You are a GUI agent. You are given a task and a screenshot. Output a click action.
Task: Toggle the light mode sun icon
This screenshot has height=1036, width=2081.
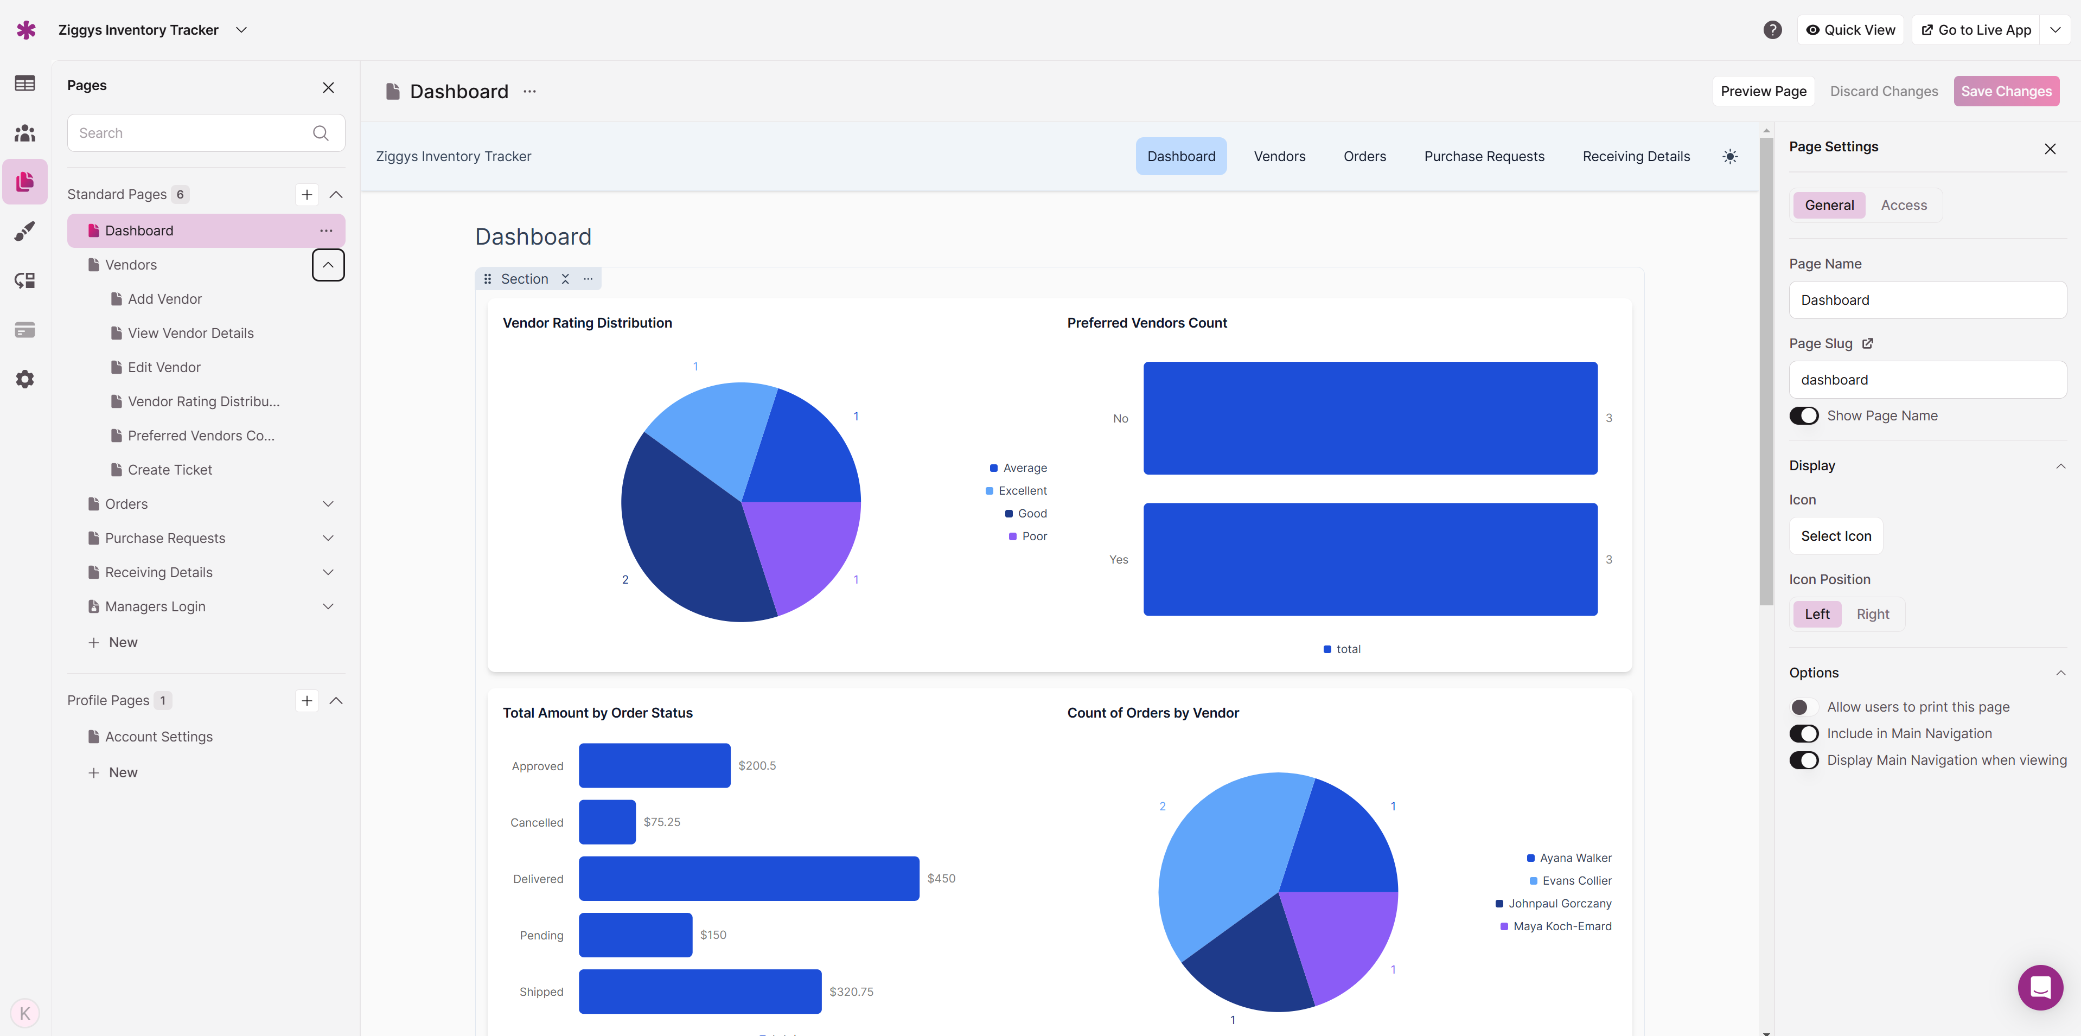(1729, 157)
